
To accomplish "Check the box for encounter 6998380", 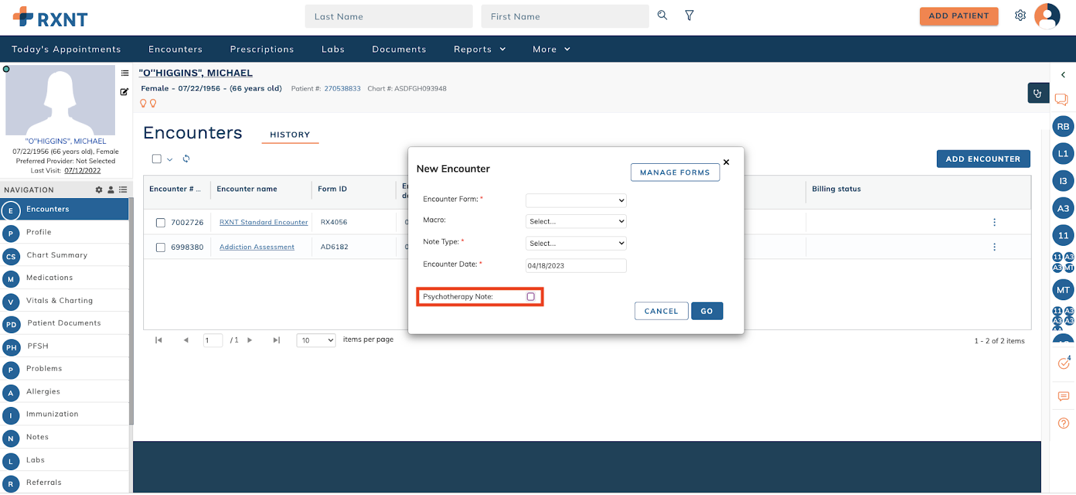I will point(161,247).
